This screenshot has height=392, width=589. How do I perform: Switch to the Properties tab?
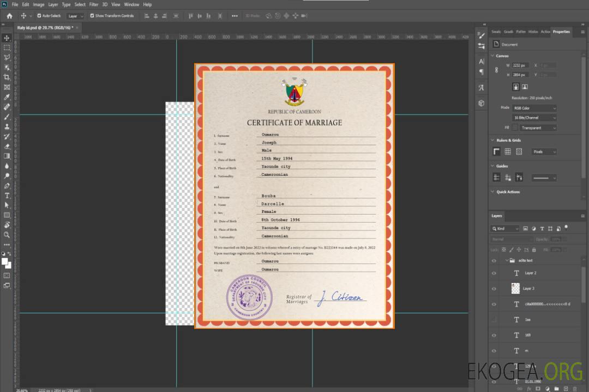pyautogui.click(x=561, y=32)
